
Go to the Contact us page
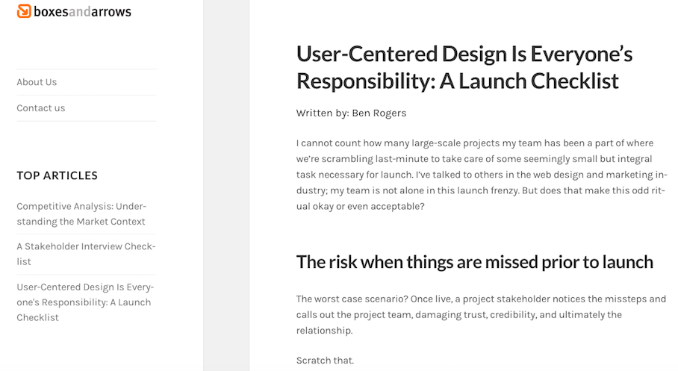click(x=41, y=108)
